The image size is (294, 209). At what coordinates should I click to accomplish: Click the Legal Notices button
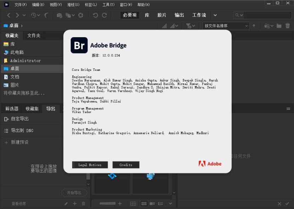(x=90, y=165)
